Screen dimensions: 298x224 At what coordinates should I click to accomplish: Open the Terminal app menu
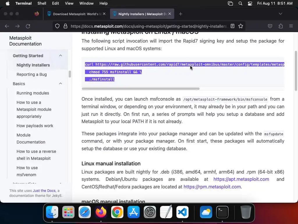click(23, 3)
